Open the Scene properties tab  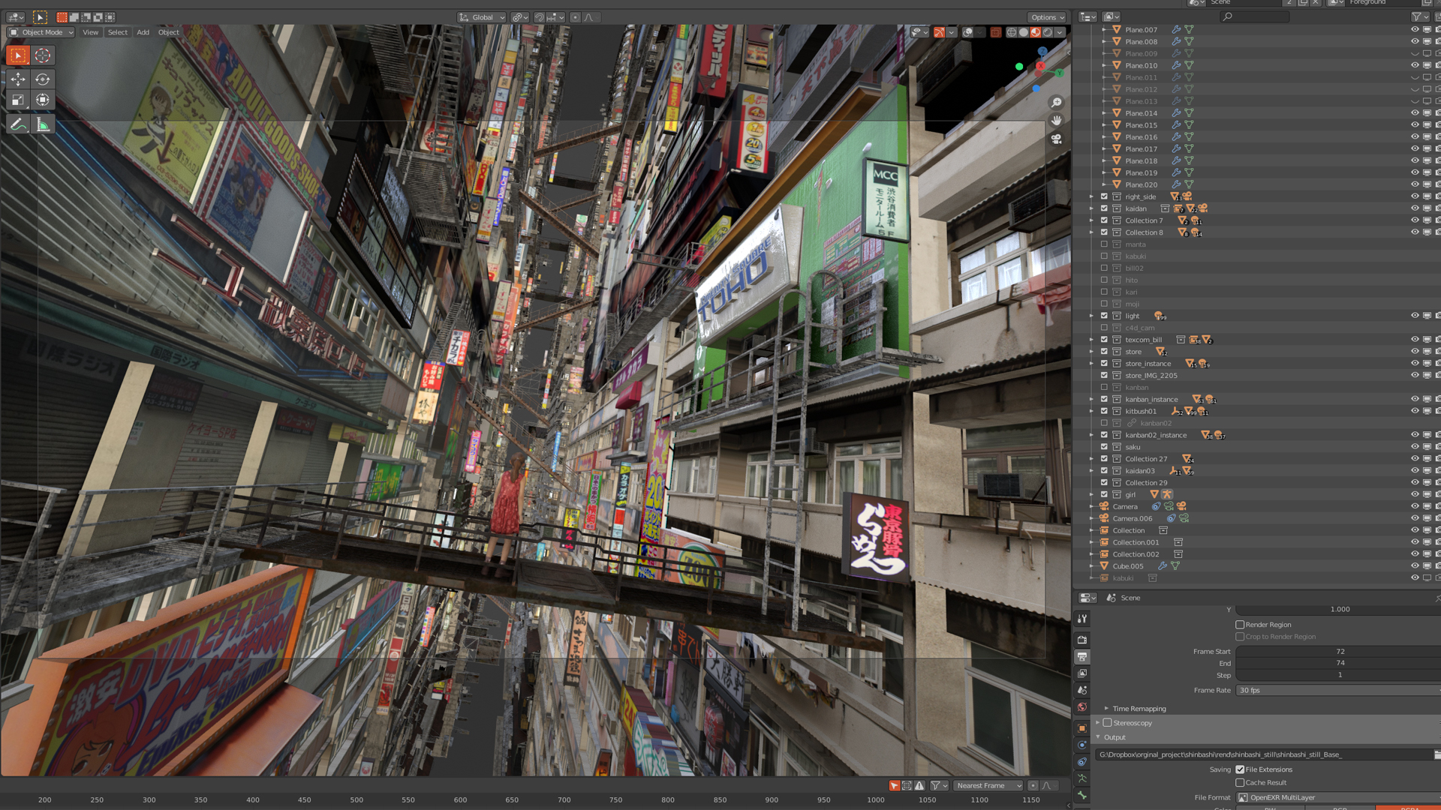pyautogui.click(x=1082, y=690)
